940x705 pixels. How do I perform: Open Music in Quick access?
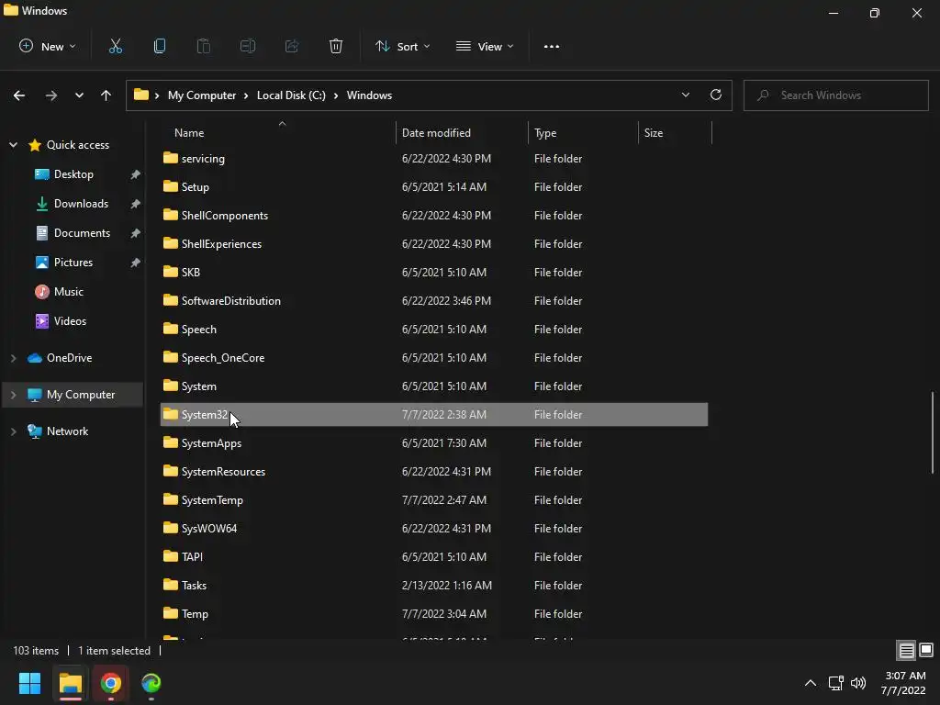point(68,292)
